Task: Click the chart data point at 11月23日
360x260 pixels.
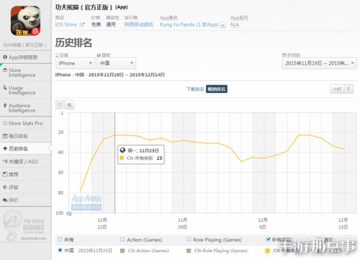Action: [115, 135]
